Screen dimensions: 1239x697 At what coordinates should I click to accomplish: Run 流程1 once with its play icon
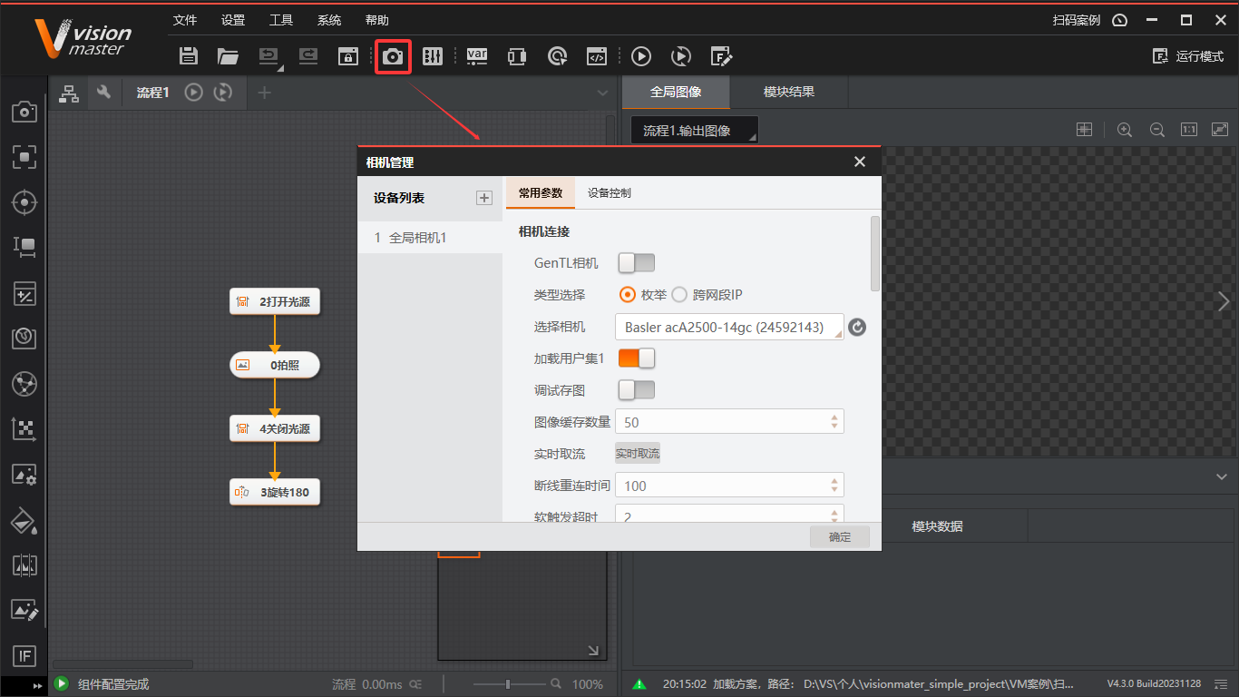[x=193, y=92]
